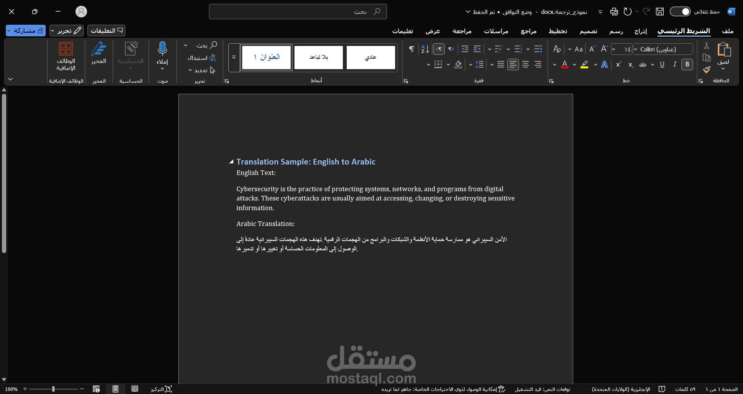Click استبدال (Replace)
Viewport: 743px width, 394px height.
tap(202, 58)
